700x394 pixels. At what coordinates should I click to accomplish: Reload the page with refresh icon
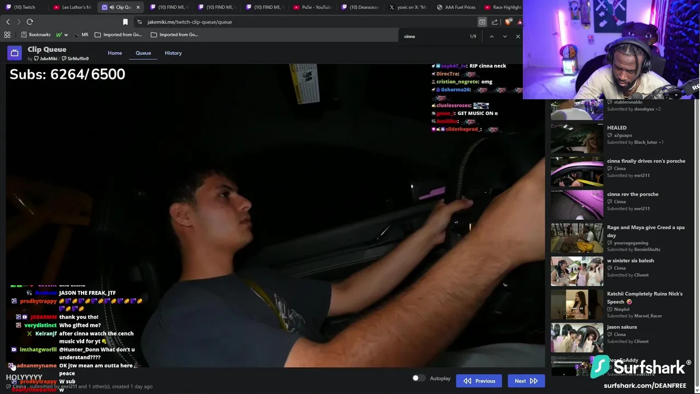30,22
